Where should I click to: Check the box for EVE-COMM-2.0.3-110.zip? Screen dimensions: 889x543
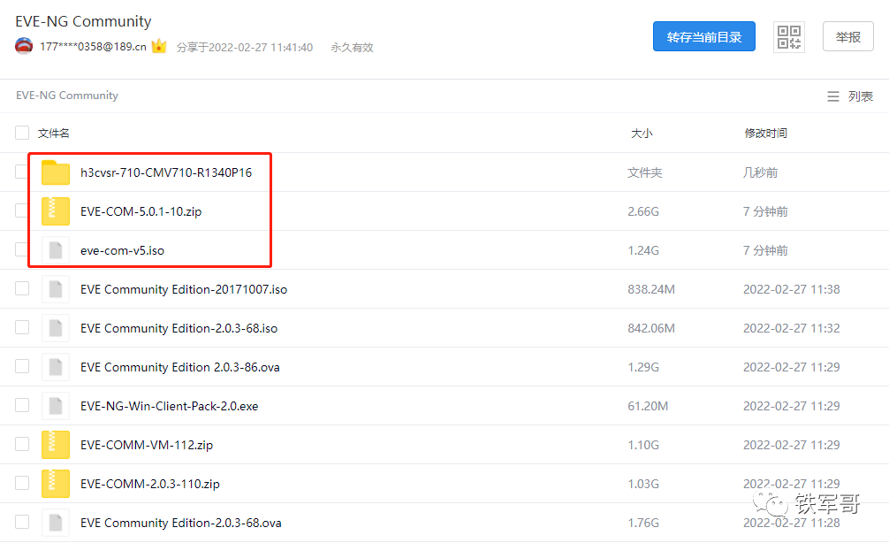[x=22, y=483]
